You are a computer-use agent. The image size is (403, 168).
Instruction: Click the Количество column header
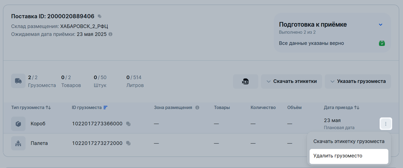pyautogui.click(x=263, y=107)
